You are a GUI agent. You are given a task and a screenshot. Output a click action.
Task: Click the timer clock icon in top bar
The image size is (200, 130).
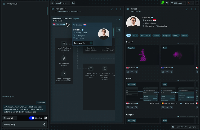[167, 3]
